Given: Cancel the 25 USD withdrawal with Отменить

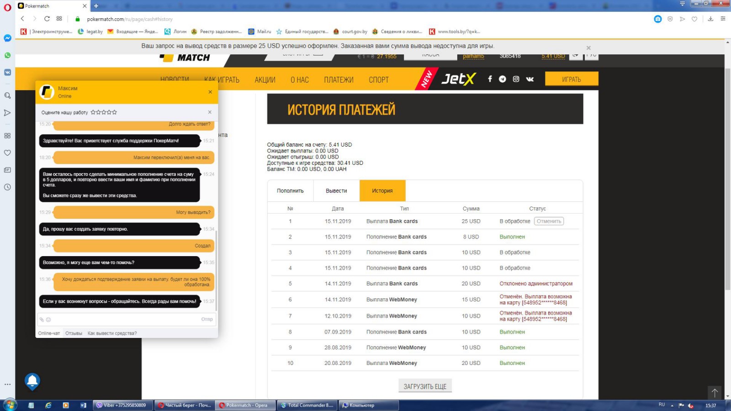Looking at the screenshot, I should coord(549,221).
